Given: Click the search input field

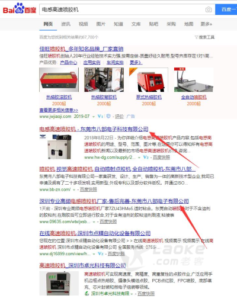Looking at the screenshot, I should 122,9.
